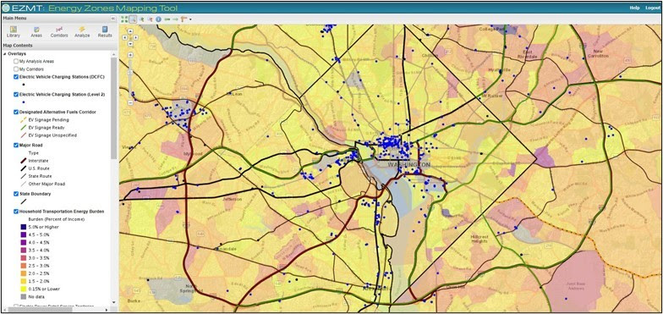
Task: Click the 0.15% or Lower yellow swatch
Action: coord(24,289)
